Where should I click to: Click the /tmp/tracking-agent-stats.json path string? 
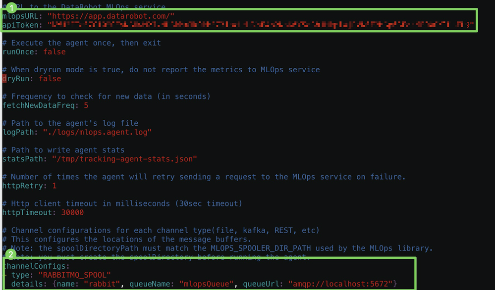coord(124,159)
